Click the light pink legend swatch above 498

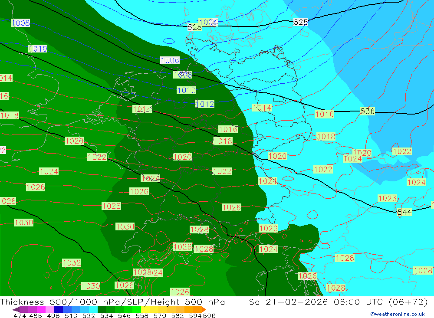50,309
